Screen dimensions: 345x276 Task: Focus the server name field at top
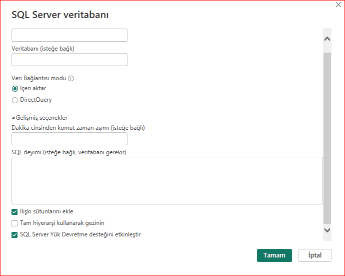coord(69,35)
